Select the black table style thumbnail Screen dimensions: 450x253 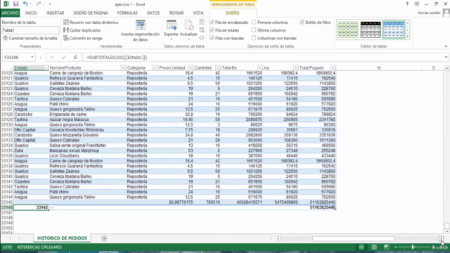371,30
